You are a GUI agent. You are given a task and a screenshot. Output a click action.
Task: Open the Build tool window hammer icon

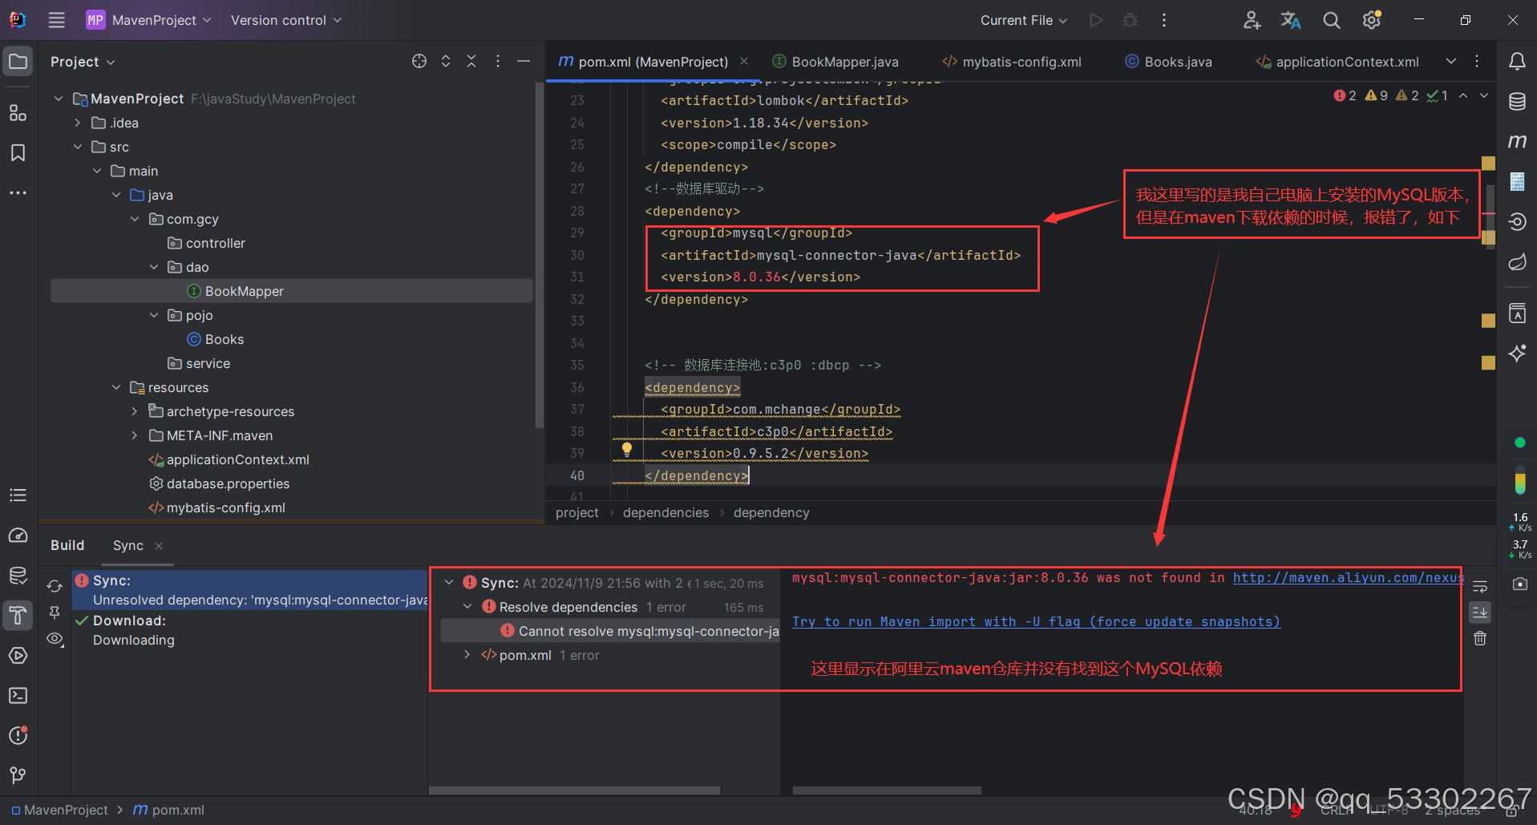click(18, 615)
